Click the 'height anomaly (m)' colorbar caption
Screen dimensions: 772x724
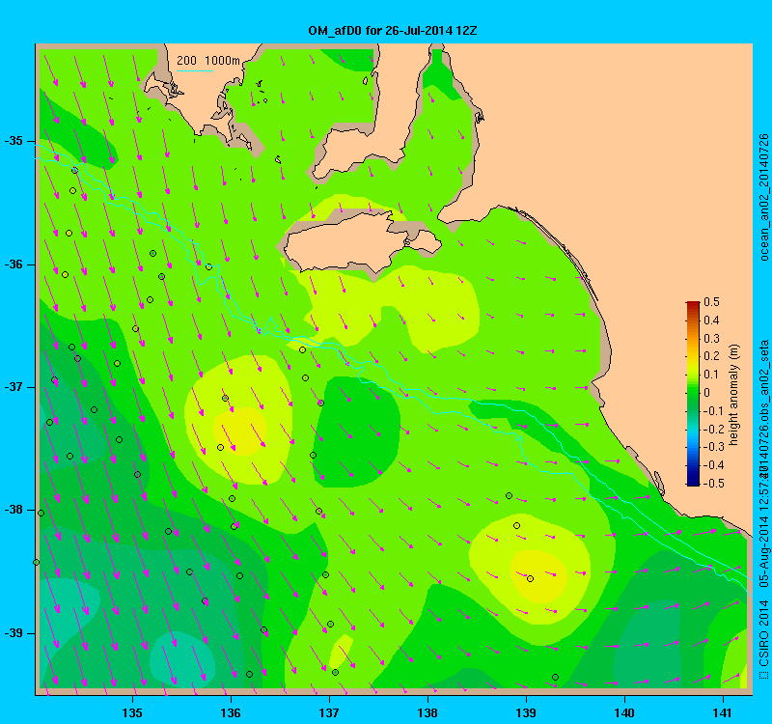pos(734,395)
